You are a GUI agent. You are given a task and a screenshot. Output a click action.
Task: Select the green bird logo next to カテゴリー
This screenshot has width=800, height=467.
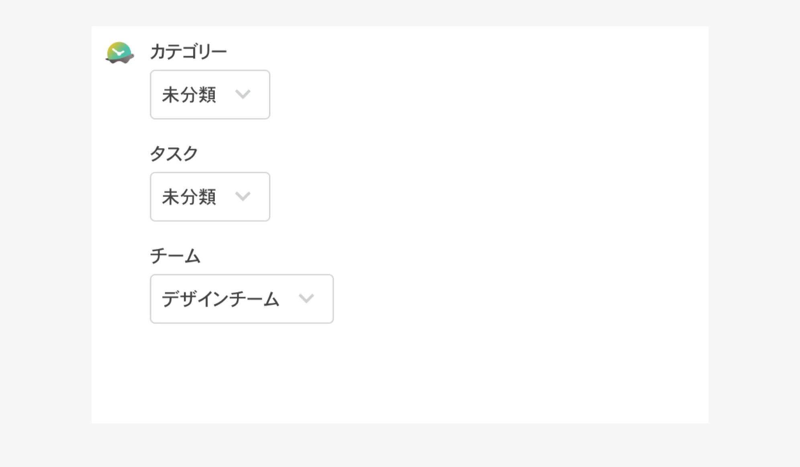click(119, 53)
